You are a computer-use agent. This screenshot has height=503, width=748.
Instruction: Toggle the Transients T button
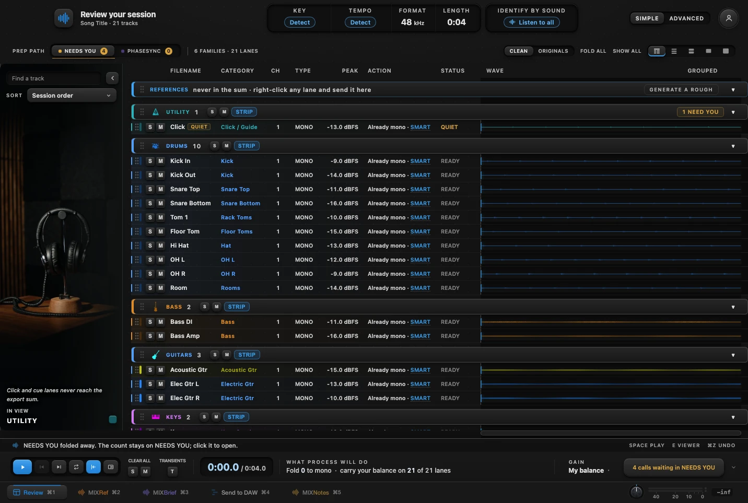click(172, 472)
